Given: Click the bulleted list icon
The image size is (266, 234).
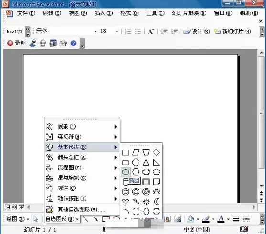Looking at the screenshot, I should [x=138, y=32].
